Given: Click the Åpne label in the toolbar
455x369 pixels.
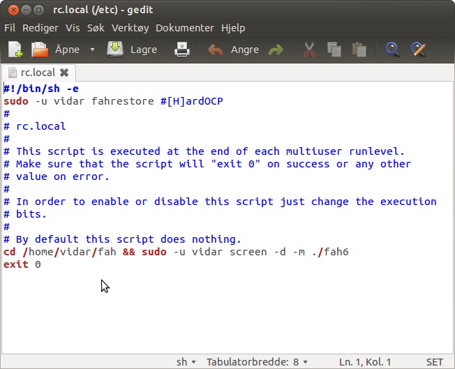Looking at the screenshot, I should 67,50.
